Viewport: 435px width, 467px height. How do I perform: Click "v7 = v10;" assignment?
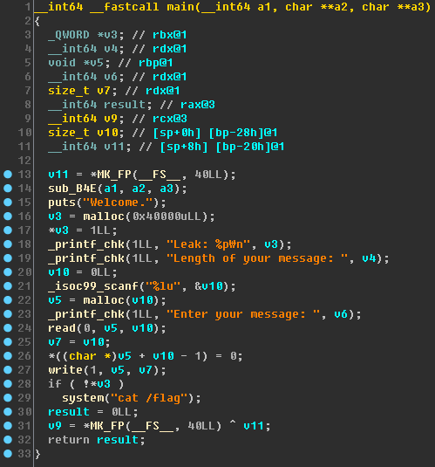[x=79, y=342]
